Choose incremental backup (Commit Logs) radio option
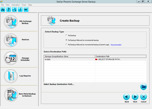 coord(66,45)
